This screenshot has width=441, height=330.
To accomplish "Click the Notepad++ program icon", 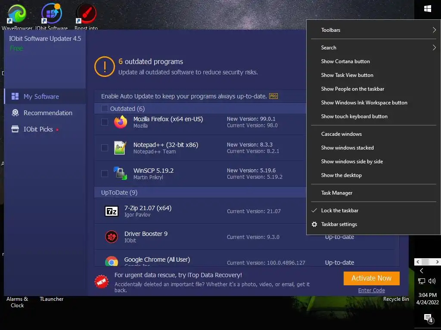I will pyautogui.click(x=120, y=148).
